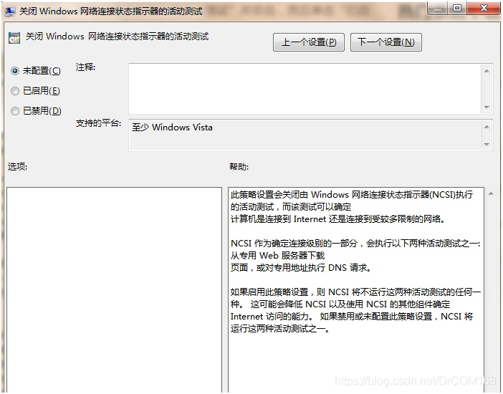Minimize the policy dialog window
Screen dimensions: 503x394
438,9
